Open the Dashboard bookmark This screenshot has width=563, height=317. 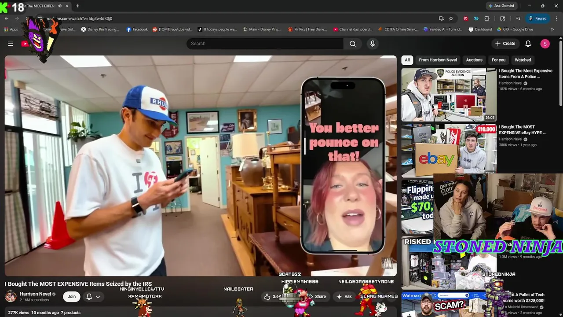(480, 29)
